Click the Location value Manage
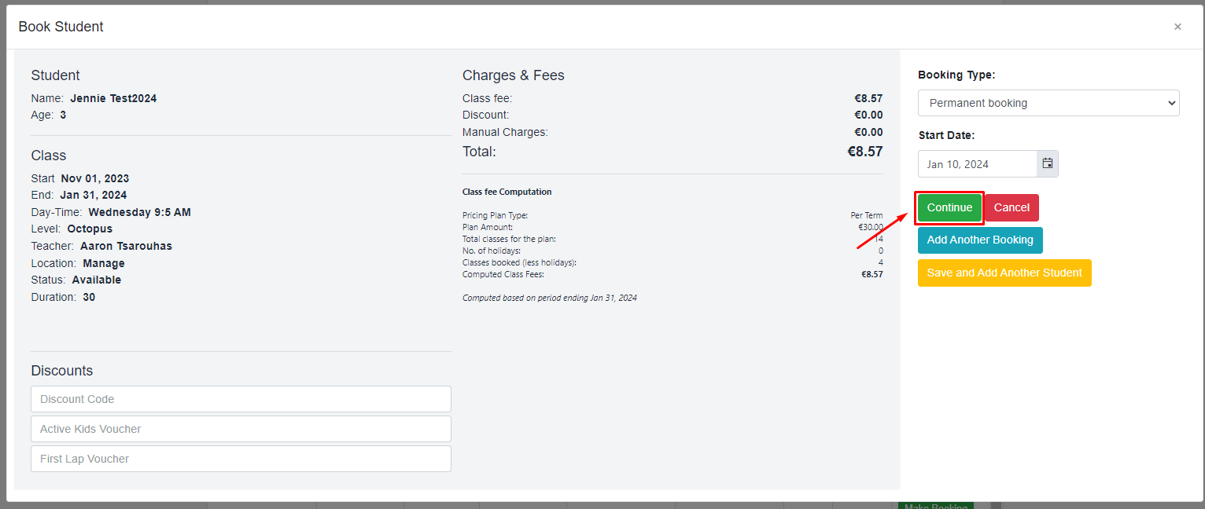 tap(104, 263)
